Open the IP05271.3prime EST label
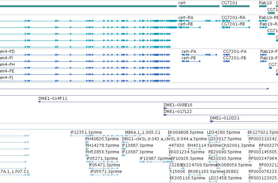The image size is (278, 183). 102,159
